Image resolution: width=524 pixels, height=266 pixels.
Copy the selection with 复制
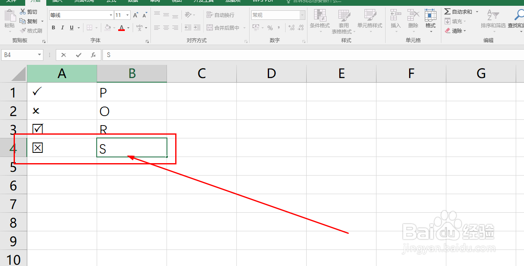(x=29, y=21)
